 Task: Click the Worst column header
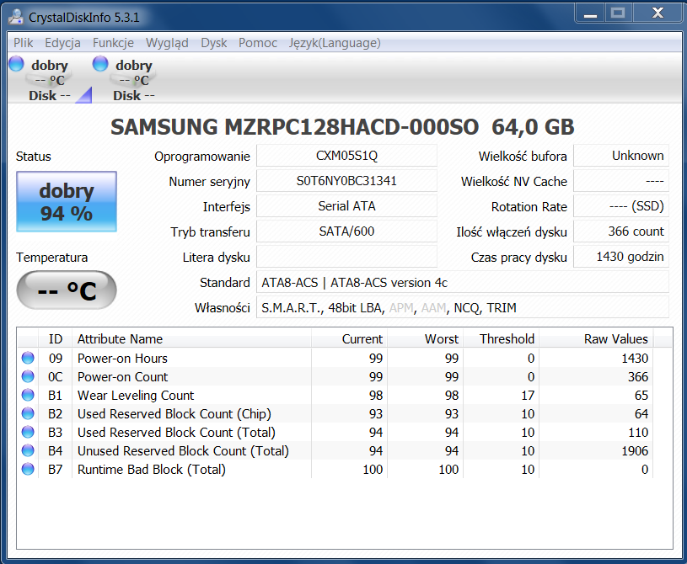click(426, 338)
